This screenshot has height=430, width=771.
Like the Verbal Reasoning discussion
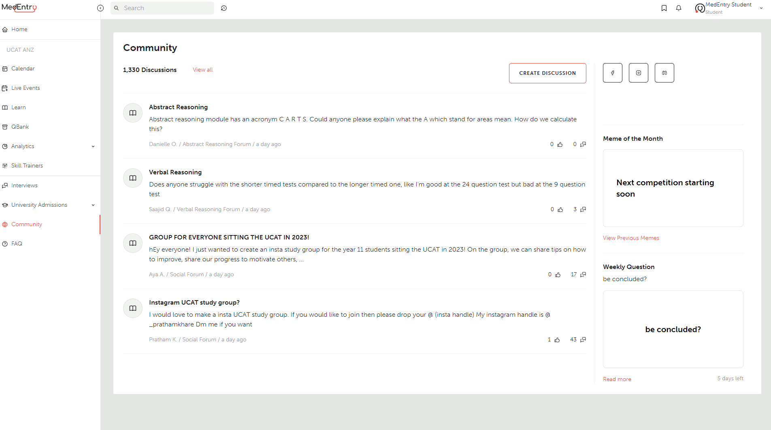coord(560,209)
